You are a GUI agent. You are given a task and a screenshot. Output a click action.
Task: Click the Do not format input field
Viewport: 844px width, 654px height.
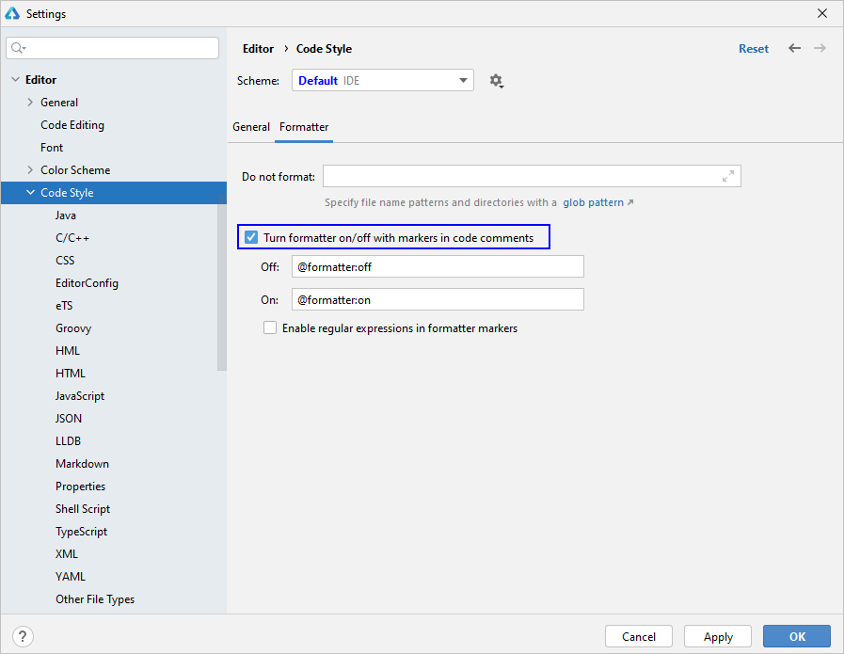532,176
